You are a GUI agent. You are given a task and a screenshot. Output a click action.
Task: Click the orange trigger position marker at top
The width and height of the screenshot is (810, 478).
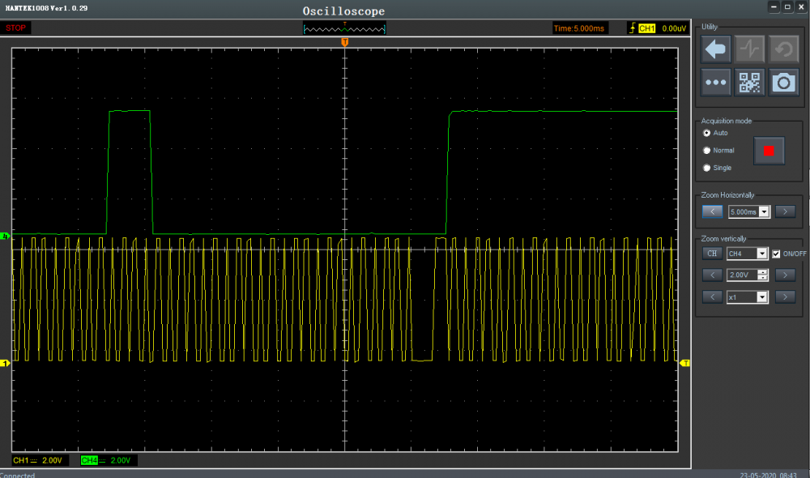(x=345, y=41)
